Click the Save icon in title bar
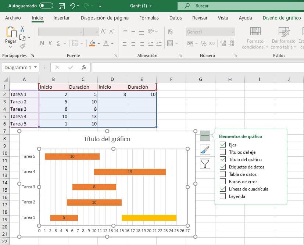The width and height of the screenshot is (304, 245). [x=62, y=6]
